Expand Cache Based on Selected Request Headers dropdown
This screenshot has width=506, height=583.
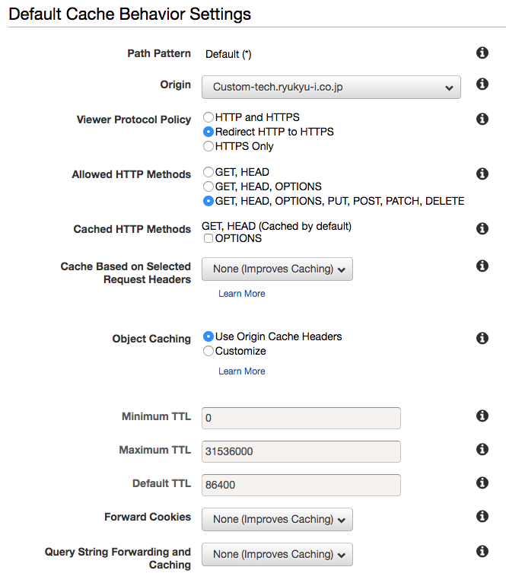point(277,269)
